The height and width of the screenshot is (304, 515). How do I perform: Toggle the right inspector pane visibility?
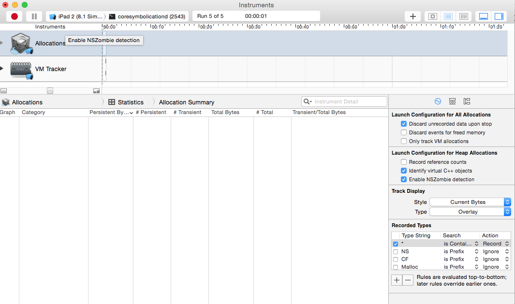(499, 16)
